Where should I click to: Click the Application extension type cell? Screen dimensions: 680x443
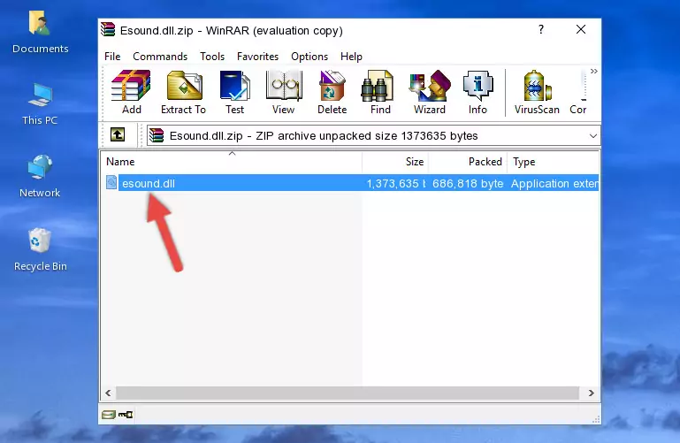554,183
